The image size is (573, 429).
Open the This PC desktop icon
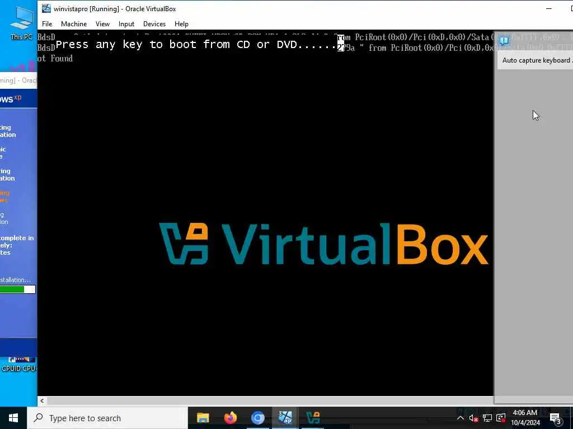[21, 23]
